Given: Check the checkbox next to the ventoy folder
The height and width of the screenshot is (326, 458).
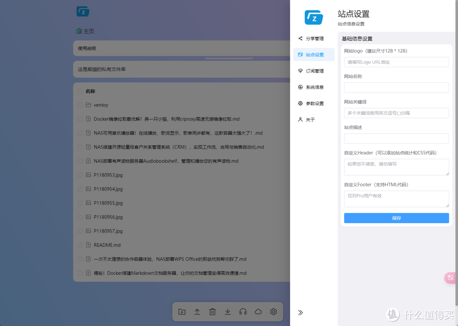Looking at the screenshot, I should (80, 105).
